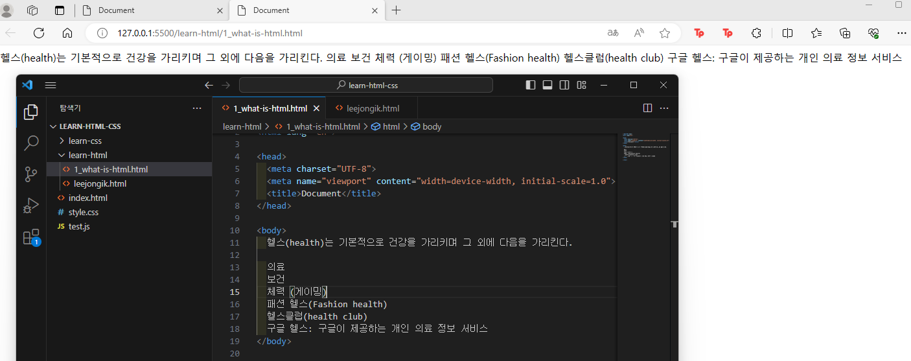911x361 pixels.
Task: Open a new browser tab
Action: click(397, 10)
